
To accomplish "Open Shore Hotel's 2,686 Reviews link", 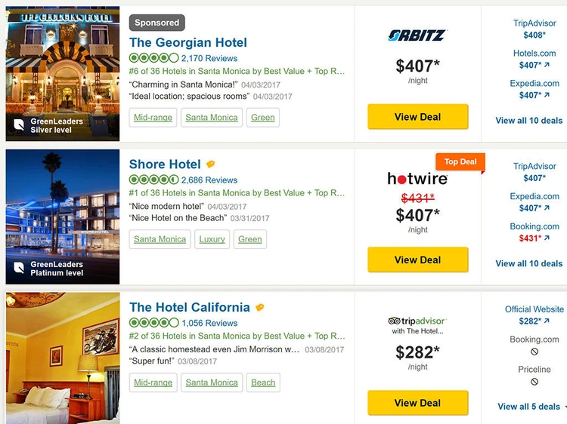I will [x=209, y=180].
